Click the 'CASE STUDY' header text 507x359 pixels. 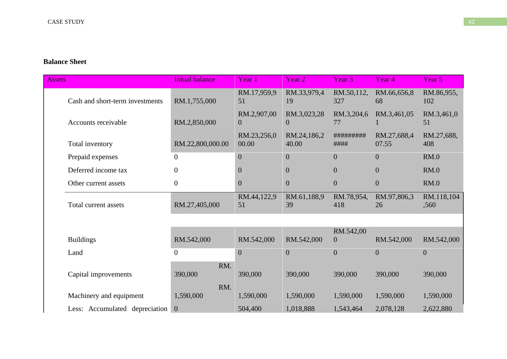pyautogui.click(x=66, y=22)
